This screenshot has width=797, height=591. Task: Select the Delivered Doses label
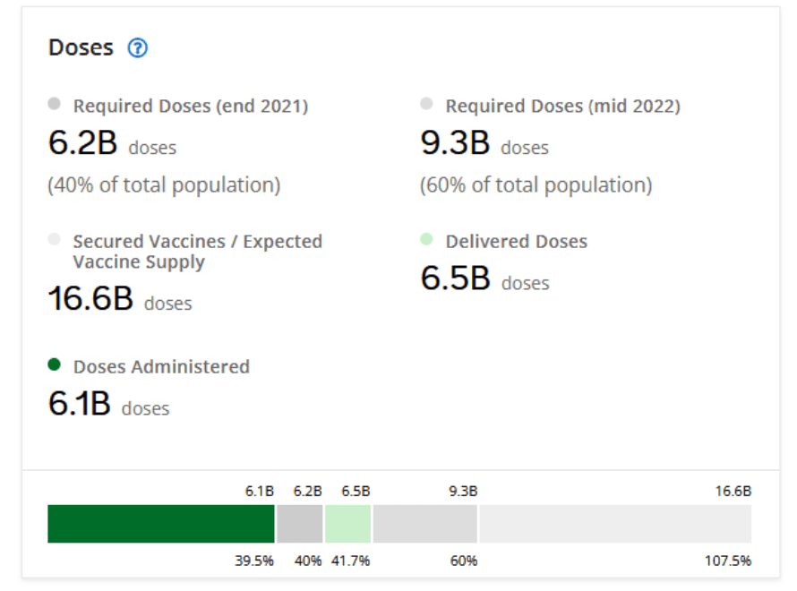516,242
